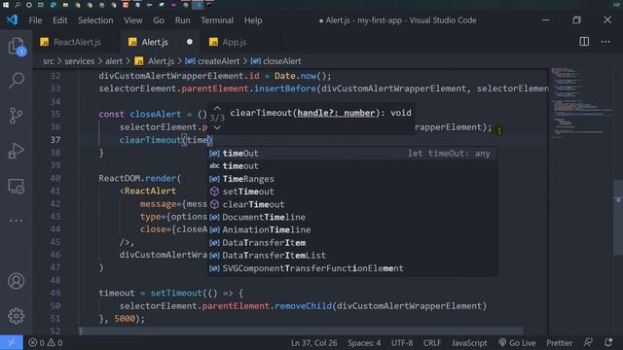This screenshot has width=623, height=350.
Task: Click createAlert in the breadcrumb
Action: (x=218, y=61)
